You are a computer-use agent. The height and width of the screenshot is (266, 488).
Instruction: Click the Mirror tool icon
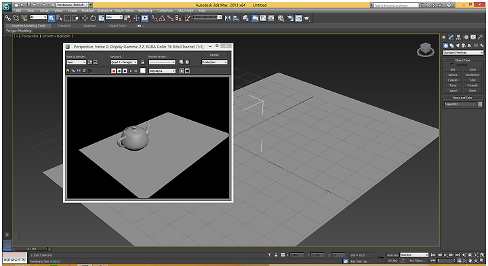pos(228,18)
